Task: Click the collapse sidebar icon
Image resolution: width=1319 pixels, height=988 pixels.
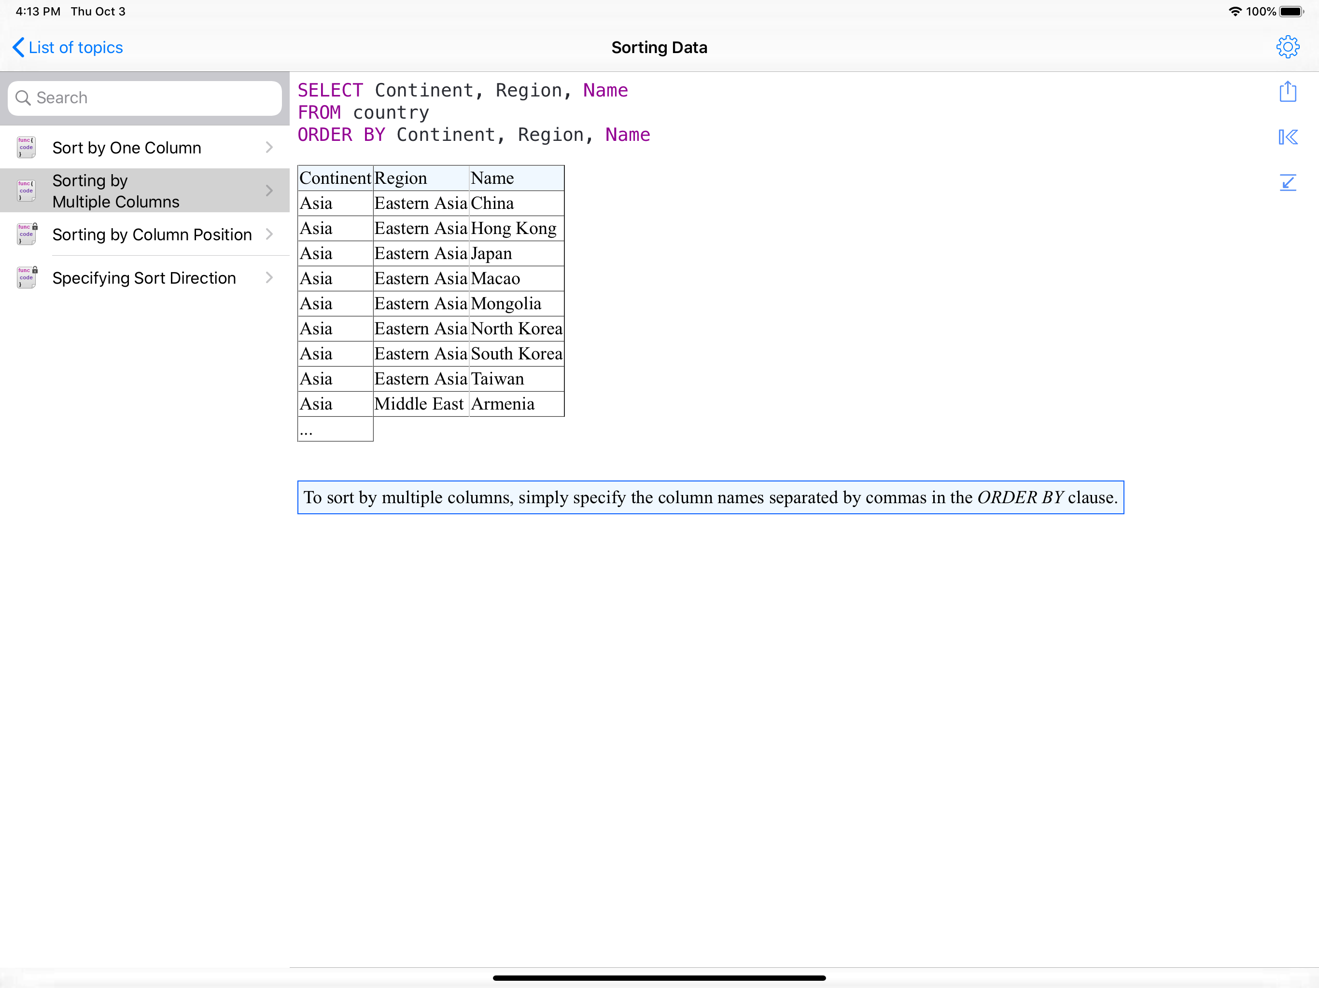Action: 1288,137
